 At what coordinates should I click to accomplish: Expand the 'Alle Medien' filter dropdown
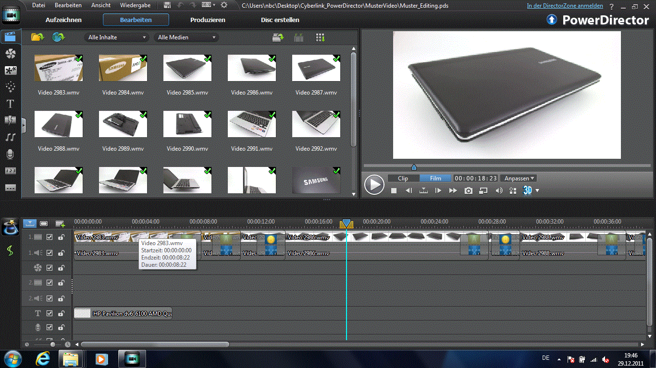(x=186, y=37)
